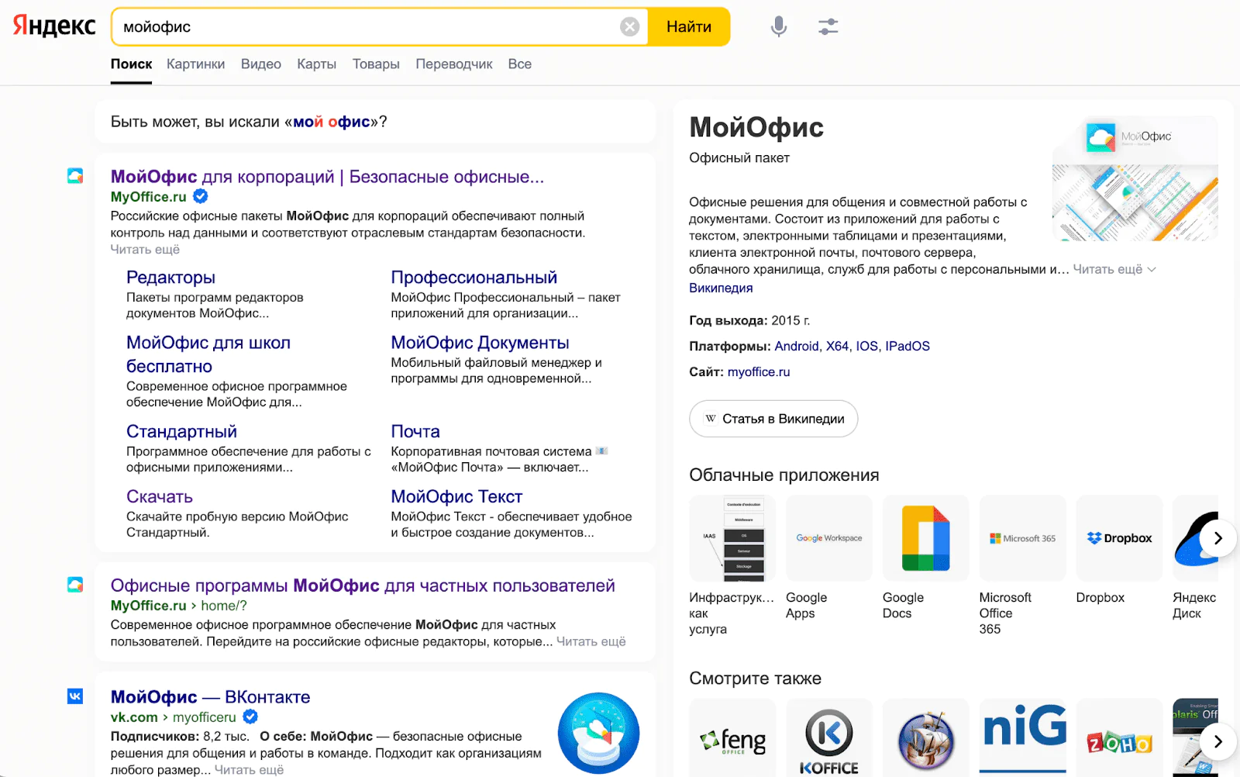Open the Стандартный sitelink
1240x777 pixels.
click(x=181, y=431)
